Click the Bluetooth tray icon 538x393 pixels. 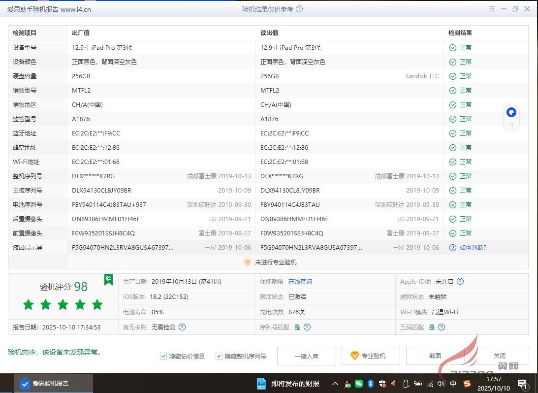pos(371,384)
